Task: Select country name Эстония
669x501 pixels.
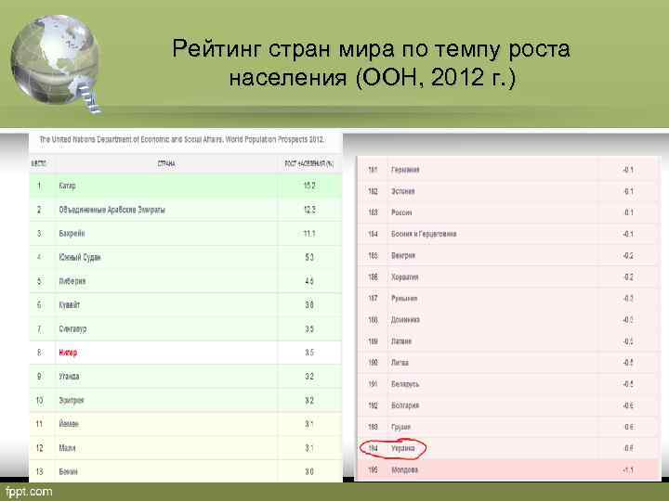Action: [x=402, y=191]
